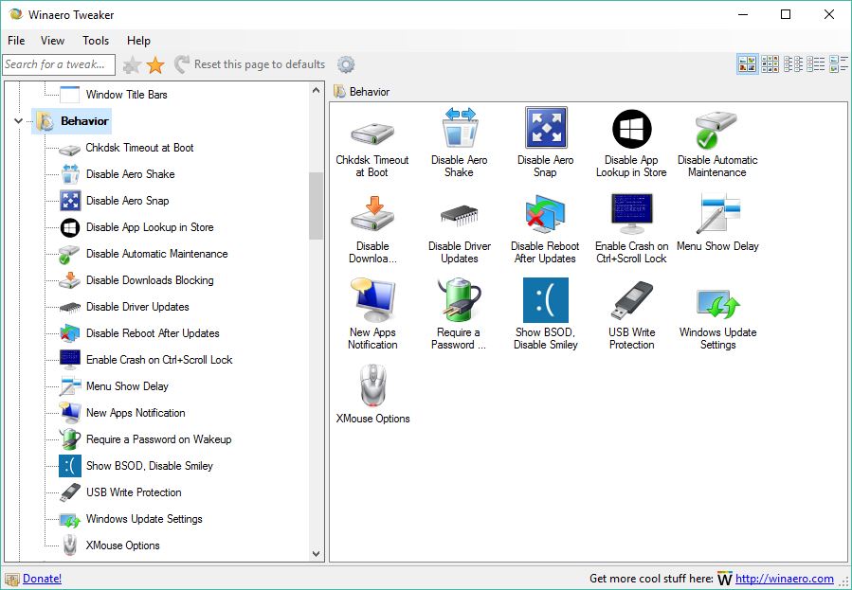Switch to the tiles view mode icon

click(x=839, y=64)
